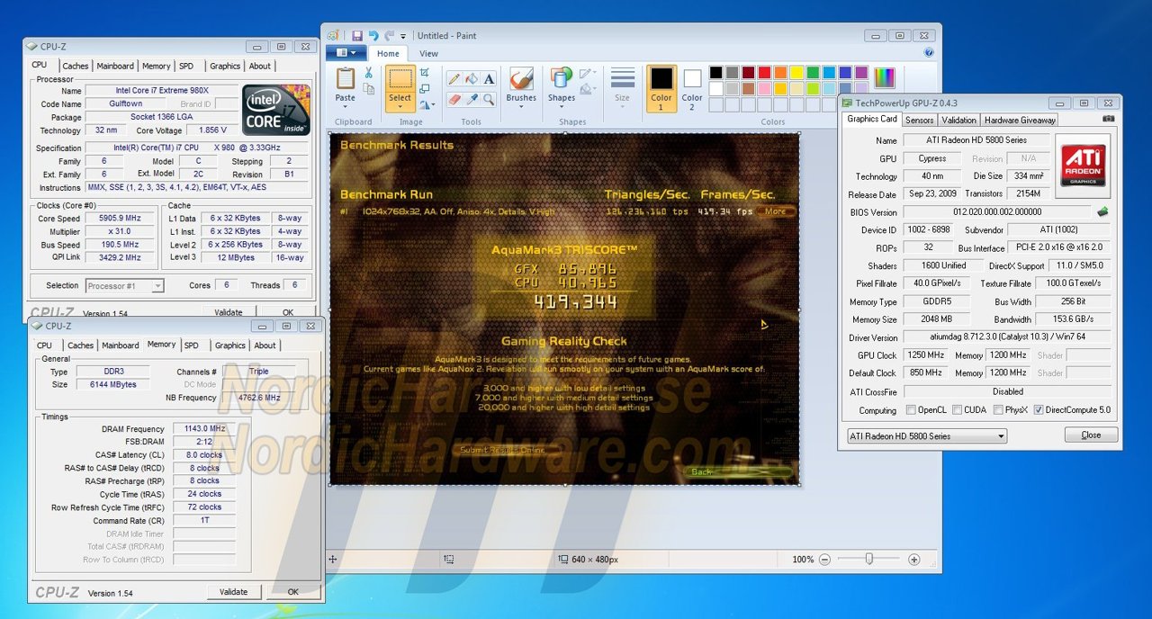Click the Paste clipboard icon

point(345,79)
